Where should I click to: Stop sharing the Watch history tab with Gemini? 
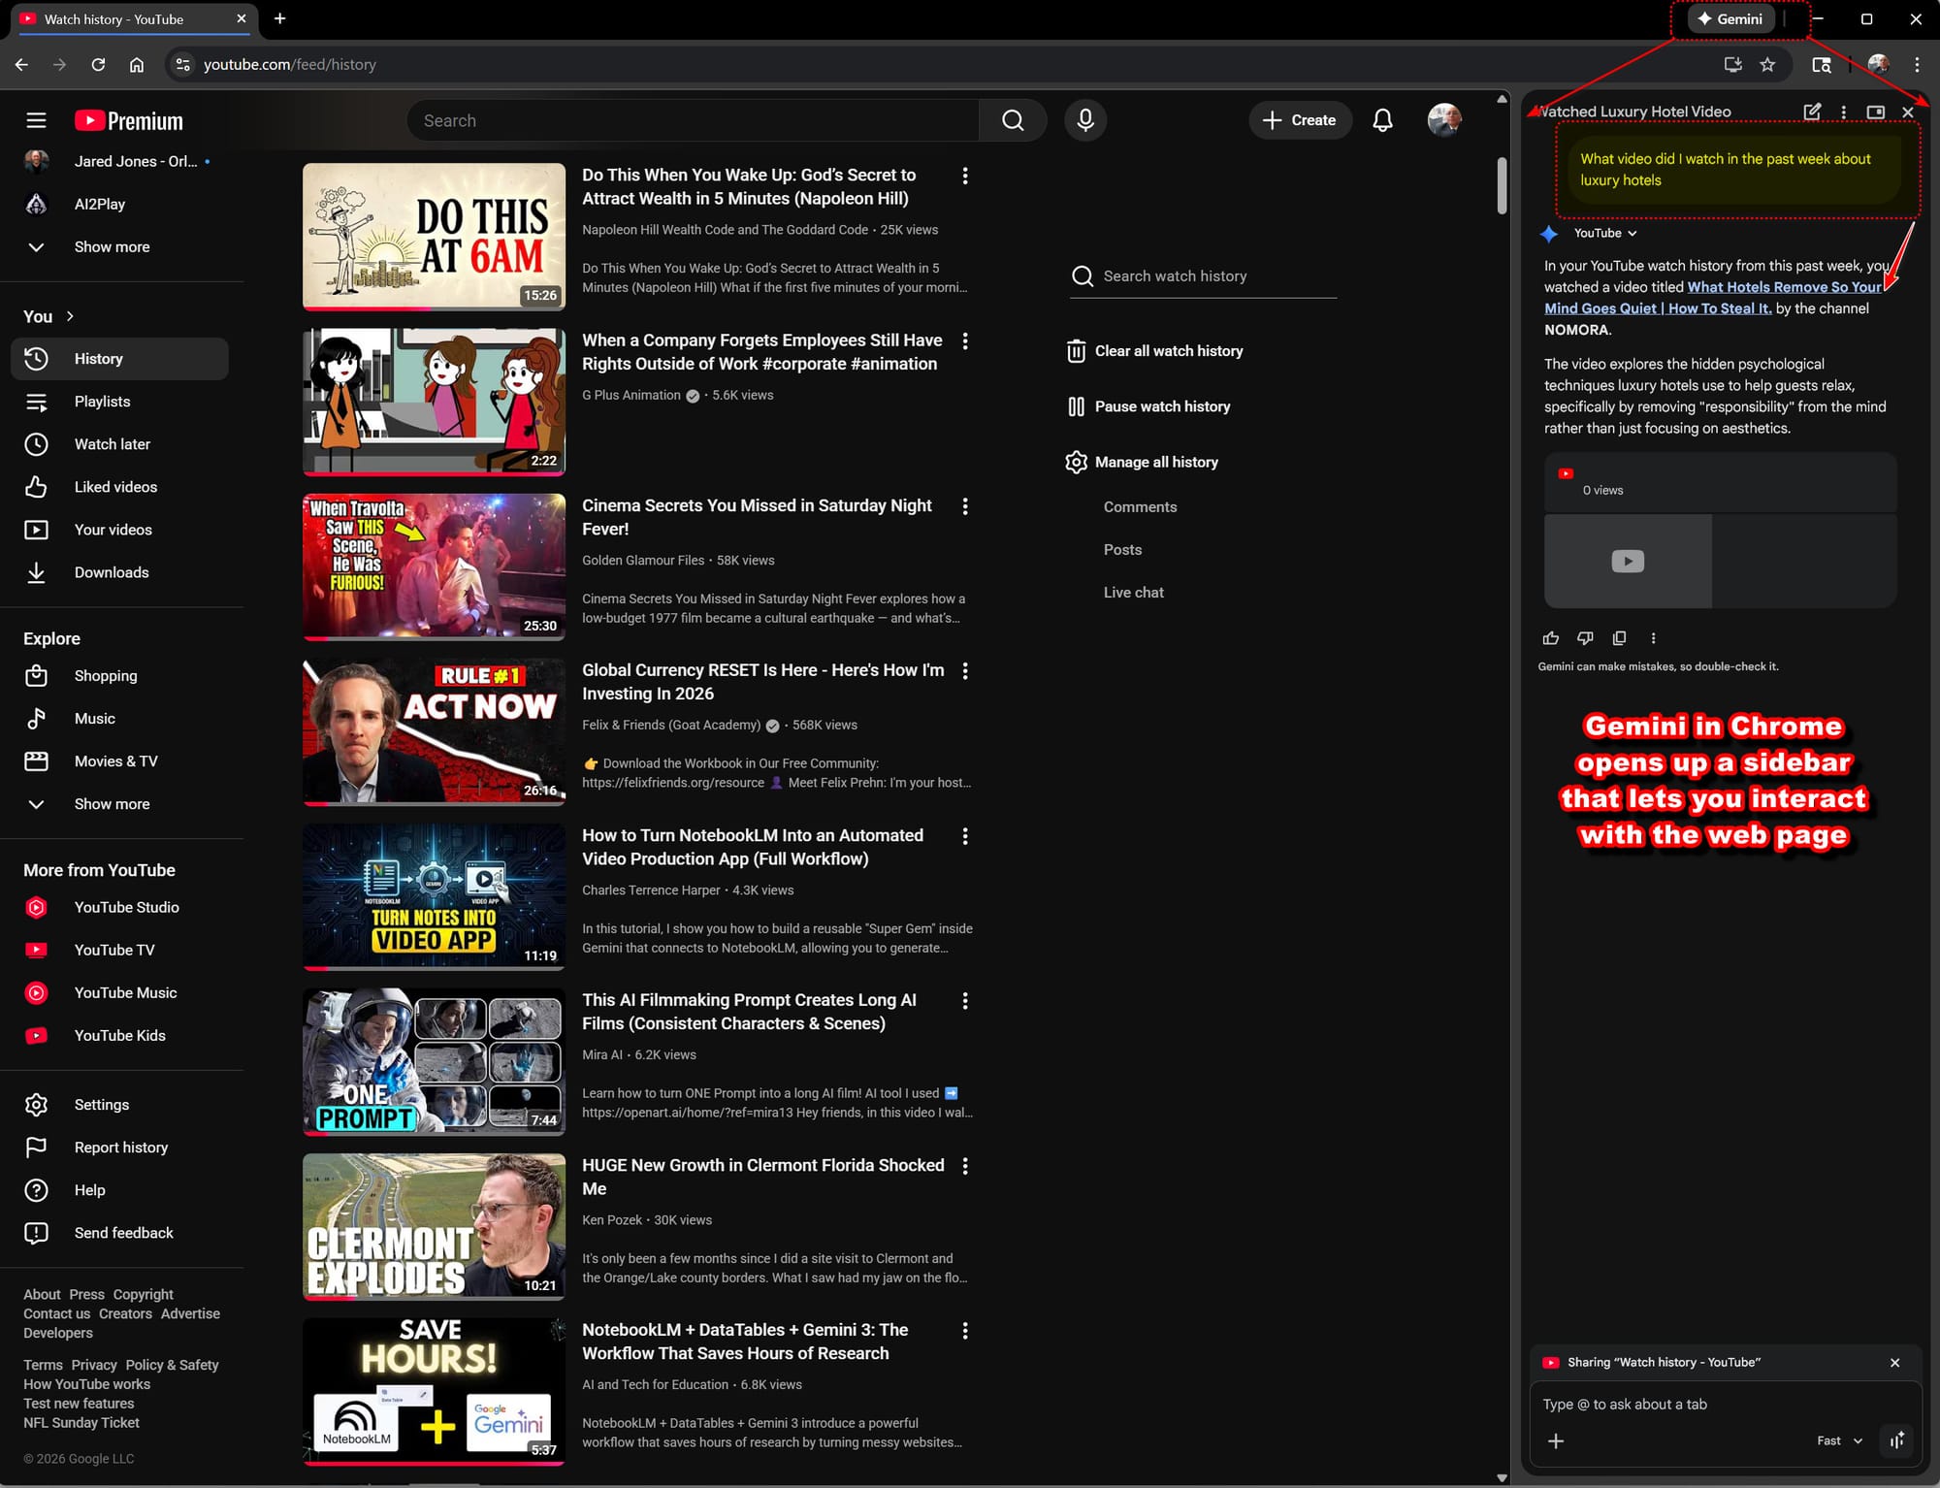tap(1894, 1363)
